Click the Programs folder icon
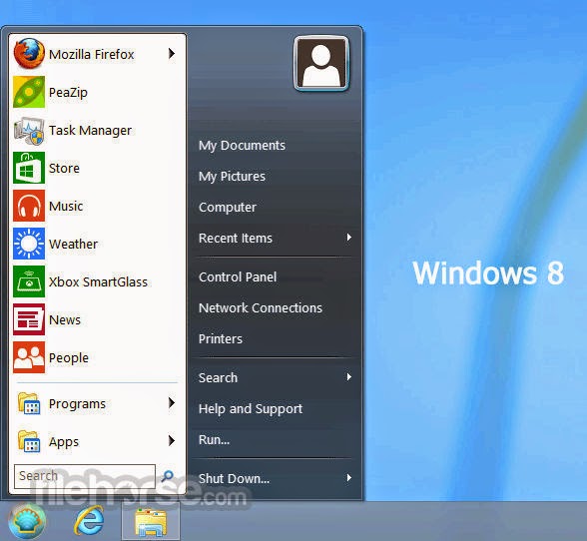Viewport: 587px width, 541px height. coord(29,403)
